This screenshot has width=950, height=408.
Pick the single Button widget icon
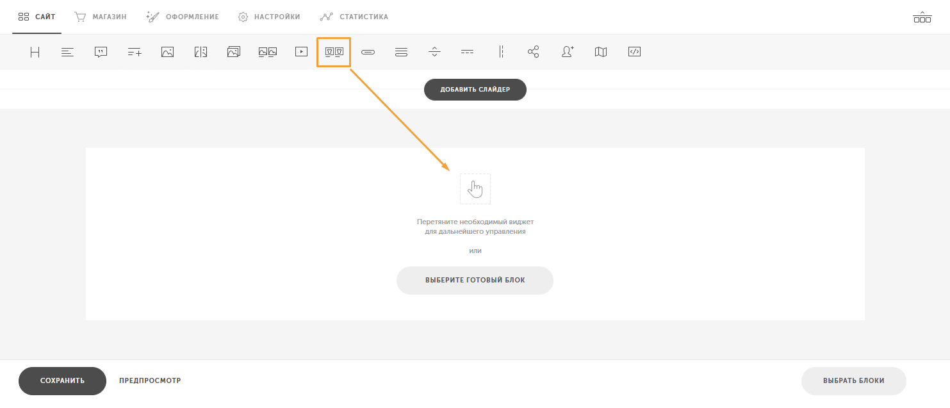tap(368, 53)
